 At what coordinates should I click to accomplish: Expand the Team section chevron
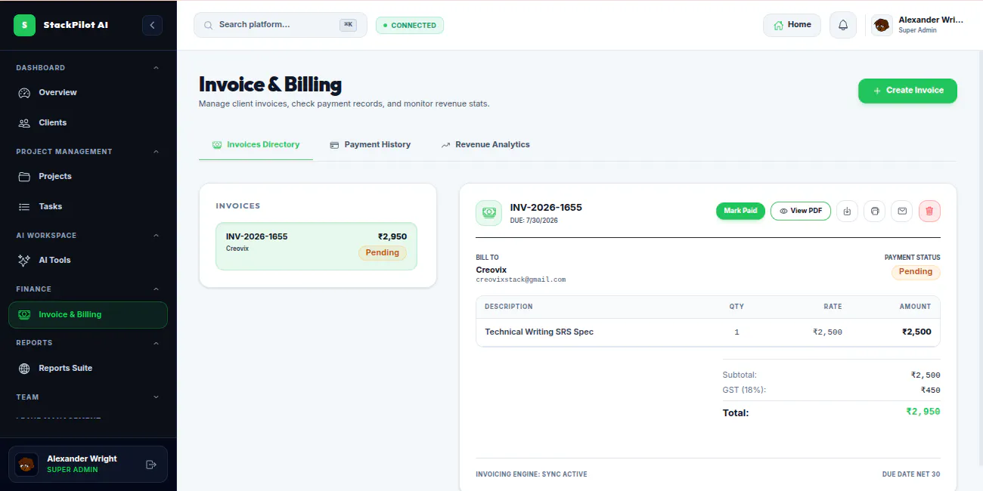[157, 397]
